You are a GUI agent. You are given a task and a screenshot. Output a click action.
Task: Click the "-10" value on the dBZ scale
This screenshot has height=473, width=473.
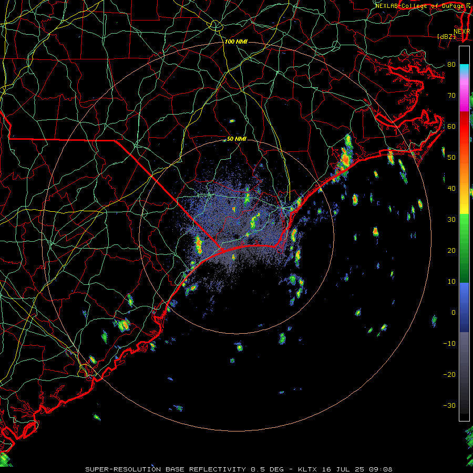[x=449, y=344]
